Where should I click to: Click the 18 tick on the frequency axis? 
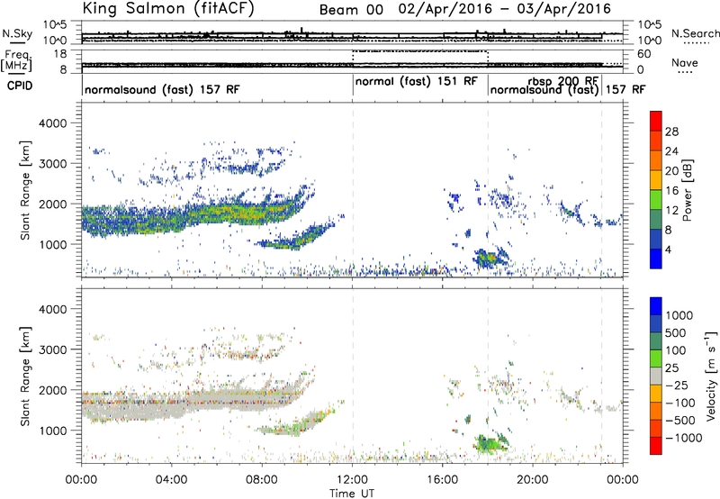pos(60,54)
